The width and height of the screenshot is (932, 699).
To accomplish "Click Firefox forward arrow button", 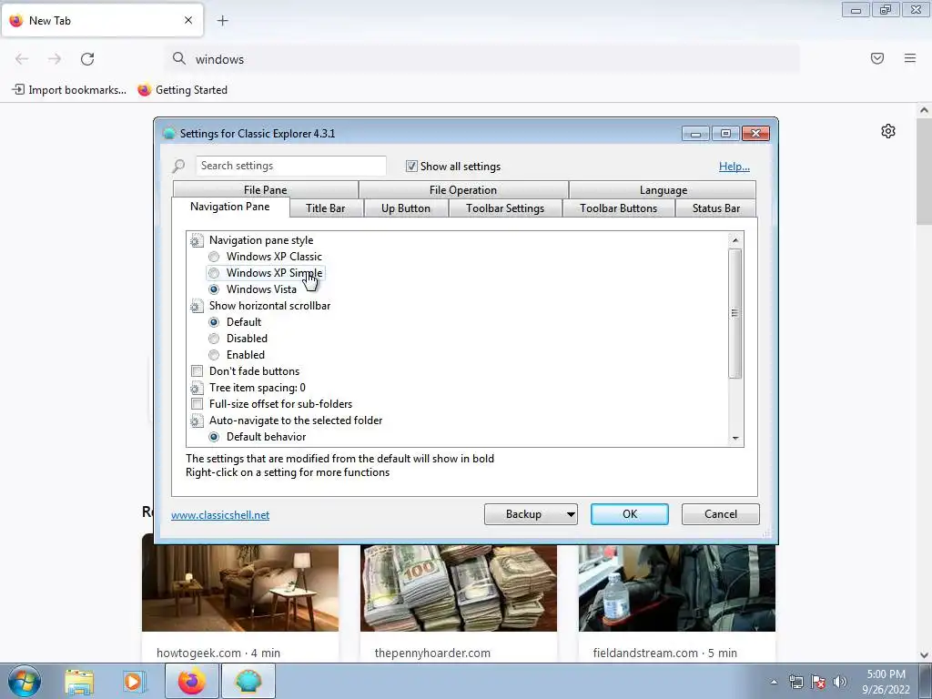I will 55,59.
